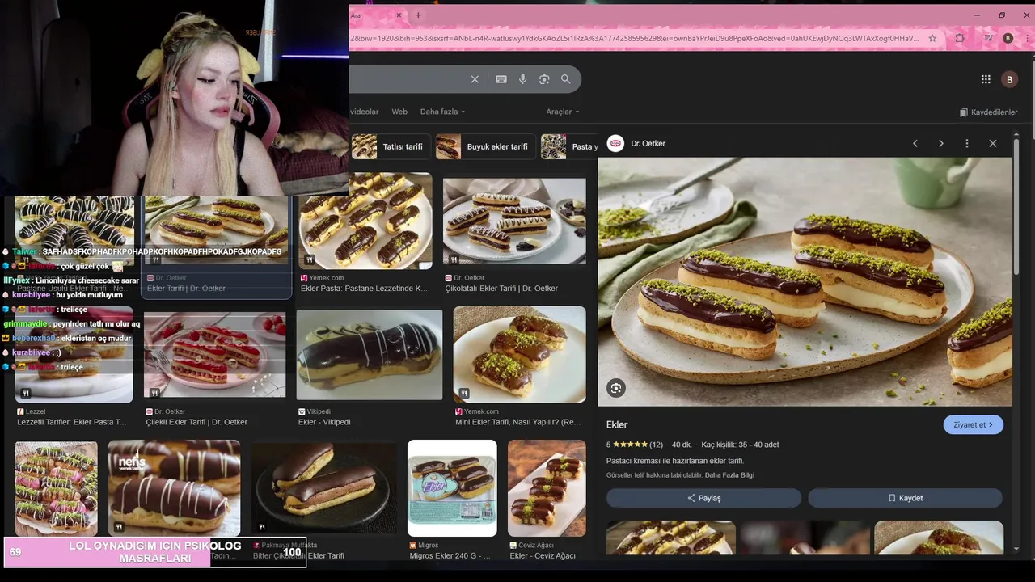Expand the 'Daha fazla' dropdown
1035x582 pixels.
pyautogui.click(x=442, y=112)
